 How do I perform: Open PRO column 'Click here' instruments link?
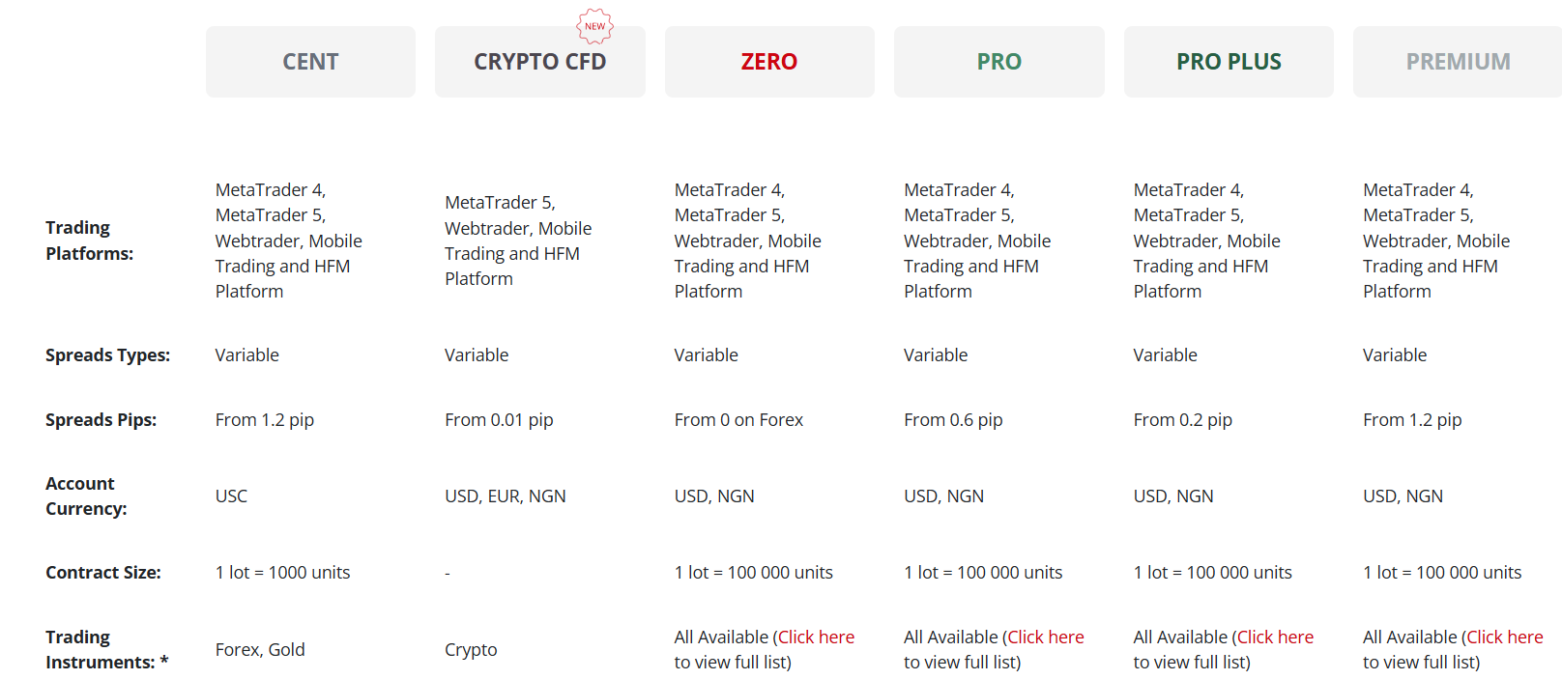pos(1046,637)
